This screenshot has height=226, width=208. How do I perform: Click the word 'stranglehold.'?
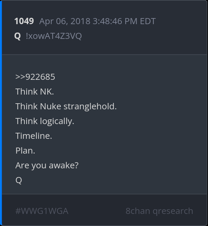pos(90,106)
